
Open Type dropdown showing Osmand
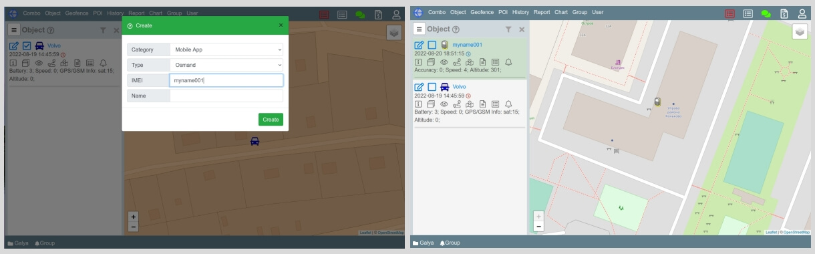(226, 65)
